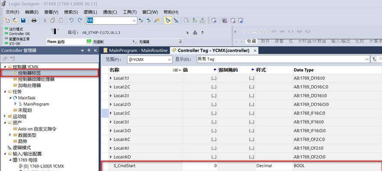Open the 查看(V) menu
382x171 pixels.
tap(51, 12)
